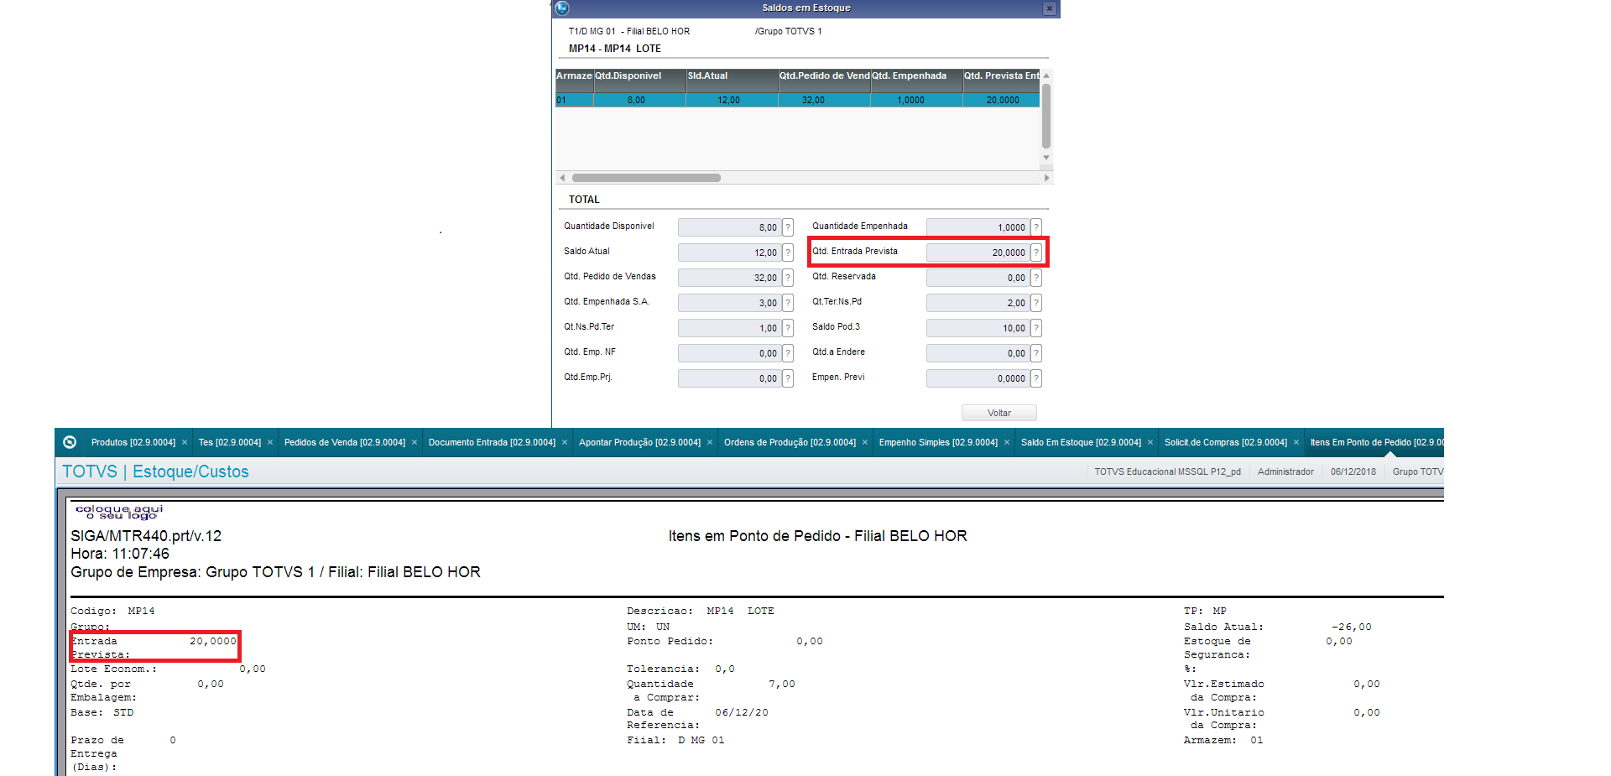Viewport: 1611px width, 776px height.
Task: Close the Apontar Produção tab
Action: [710, 442]
